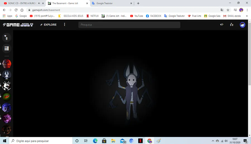Open the Game Jolt - Indi bookmark
251x144 pixels.
click(x=114, y=16)
